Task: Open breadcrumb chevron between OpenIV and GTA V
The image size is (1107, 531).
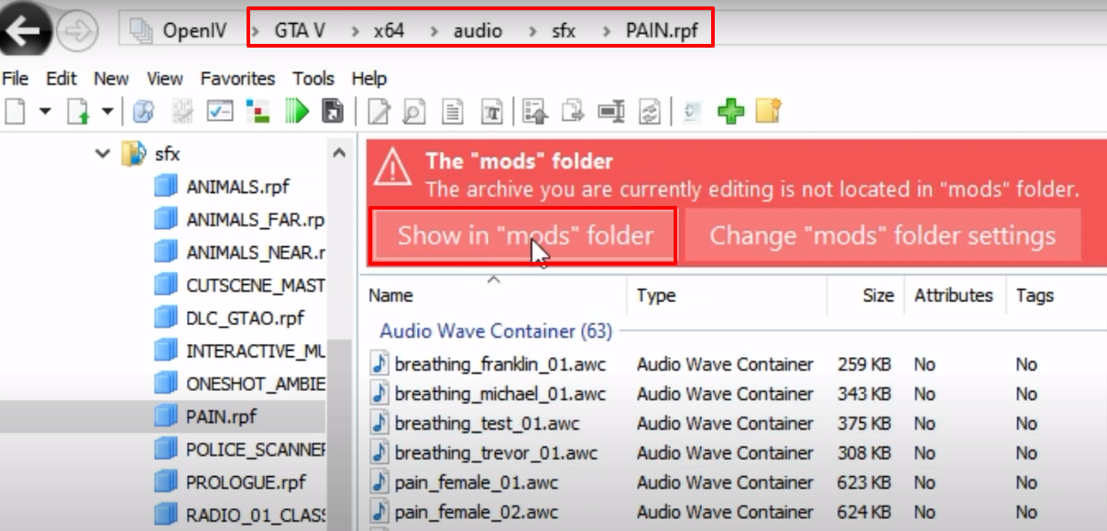Action: click(x=257, y=31)
